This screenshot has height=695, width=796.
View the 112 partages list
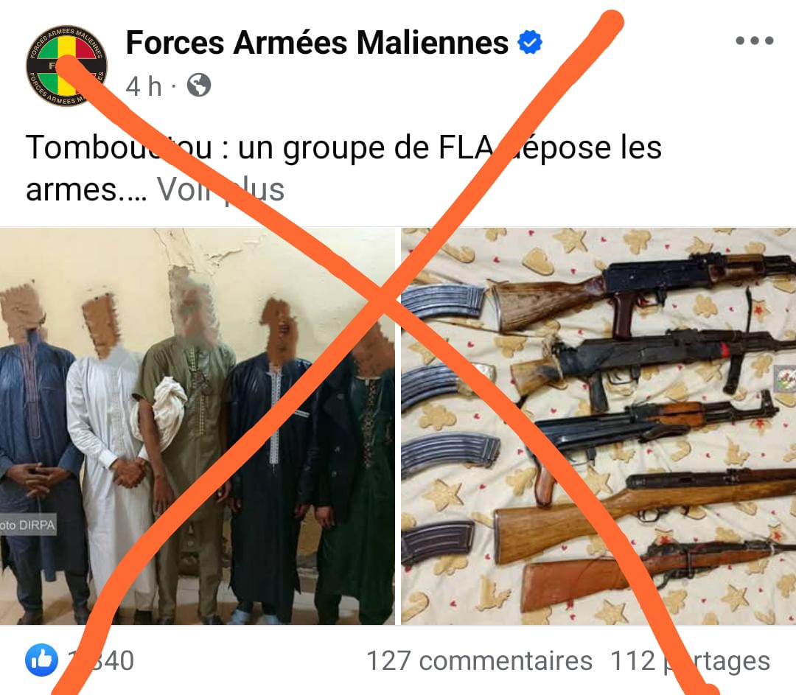690,660
